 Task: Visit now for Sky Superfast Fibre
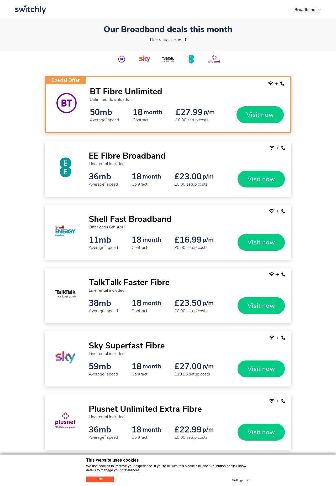point(261,369)
